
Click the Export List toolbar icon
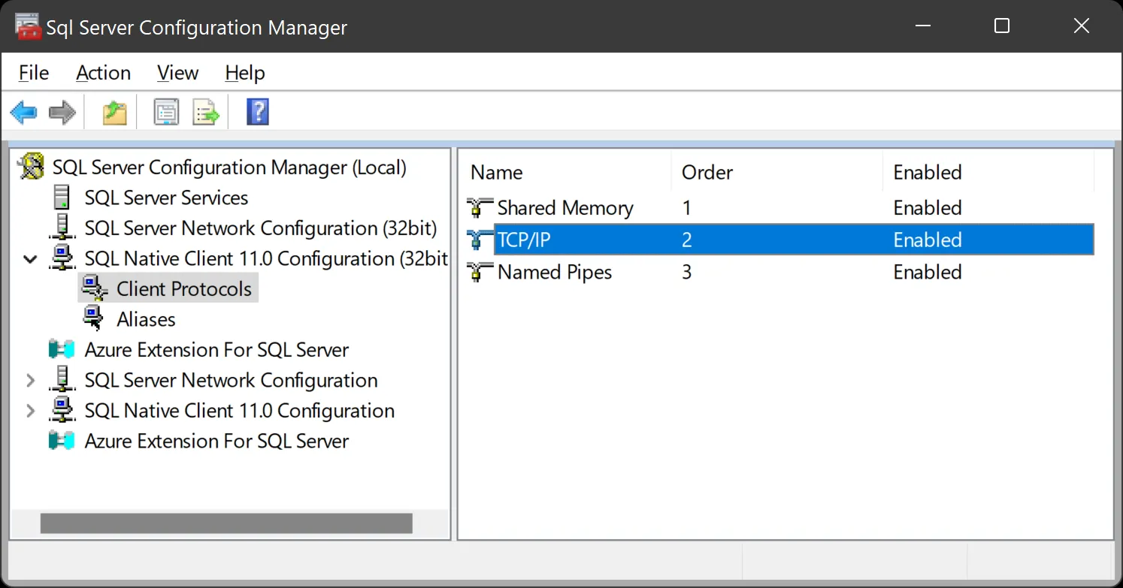coord(206,113)
